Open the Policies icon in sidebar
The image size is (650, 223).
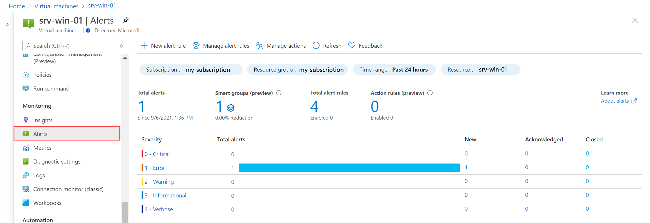pos(26,75)
